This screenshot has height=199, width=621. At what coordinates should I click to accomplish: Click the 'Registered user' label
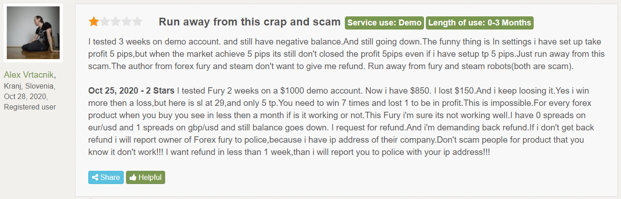30,107
